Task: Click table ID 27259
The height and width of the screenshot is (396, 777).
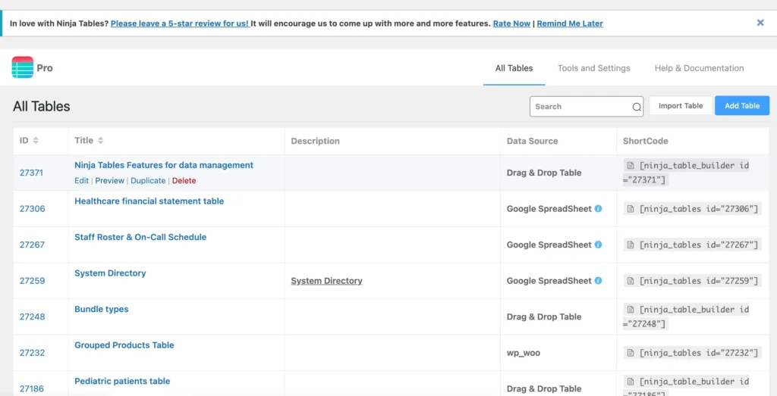Action: [32, 281]
